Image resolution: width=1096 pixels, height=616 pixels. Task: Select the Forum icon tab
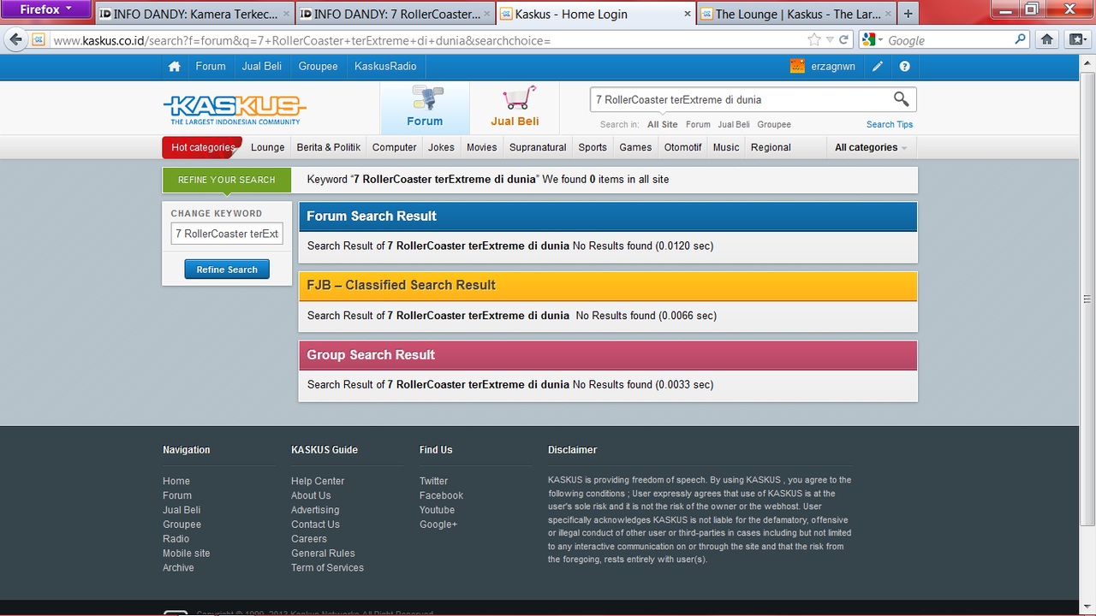click(x=425, y=108)
